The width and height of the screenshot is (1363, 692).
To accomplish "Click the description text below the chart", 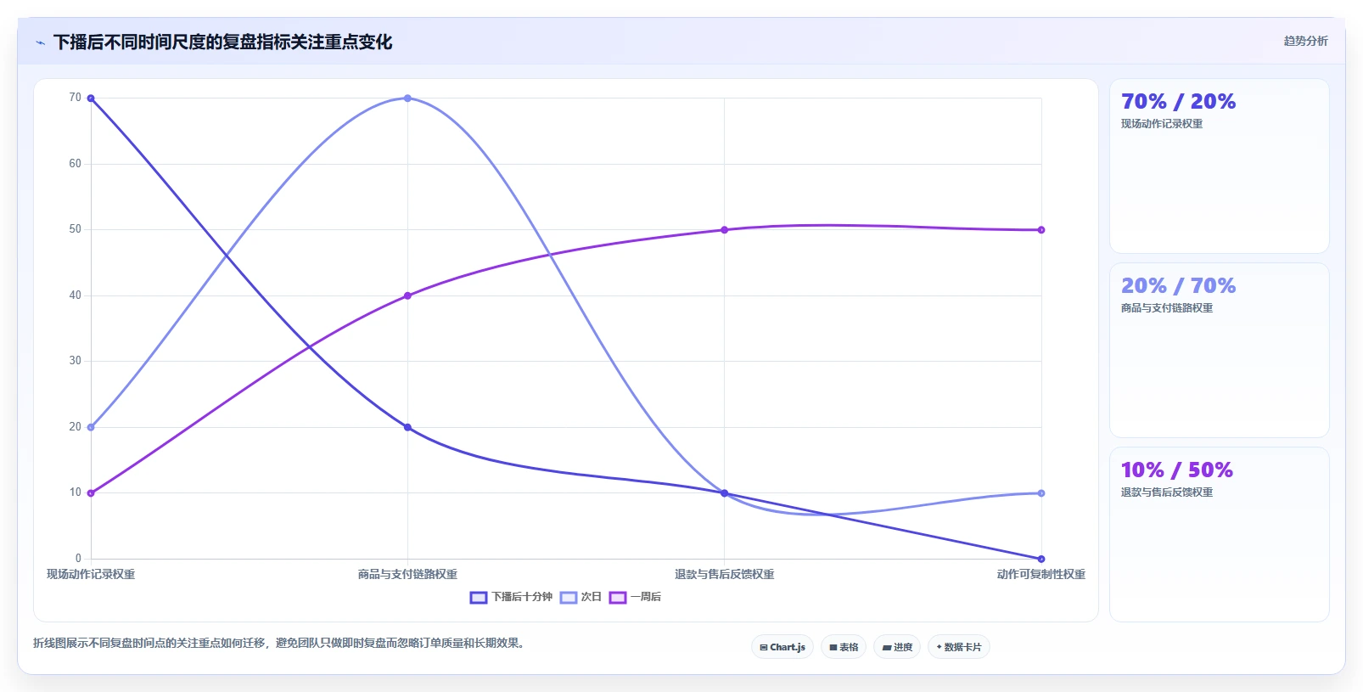I will tap(281, 644).
